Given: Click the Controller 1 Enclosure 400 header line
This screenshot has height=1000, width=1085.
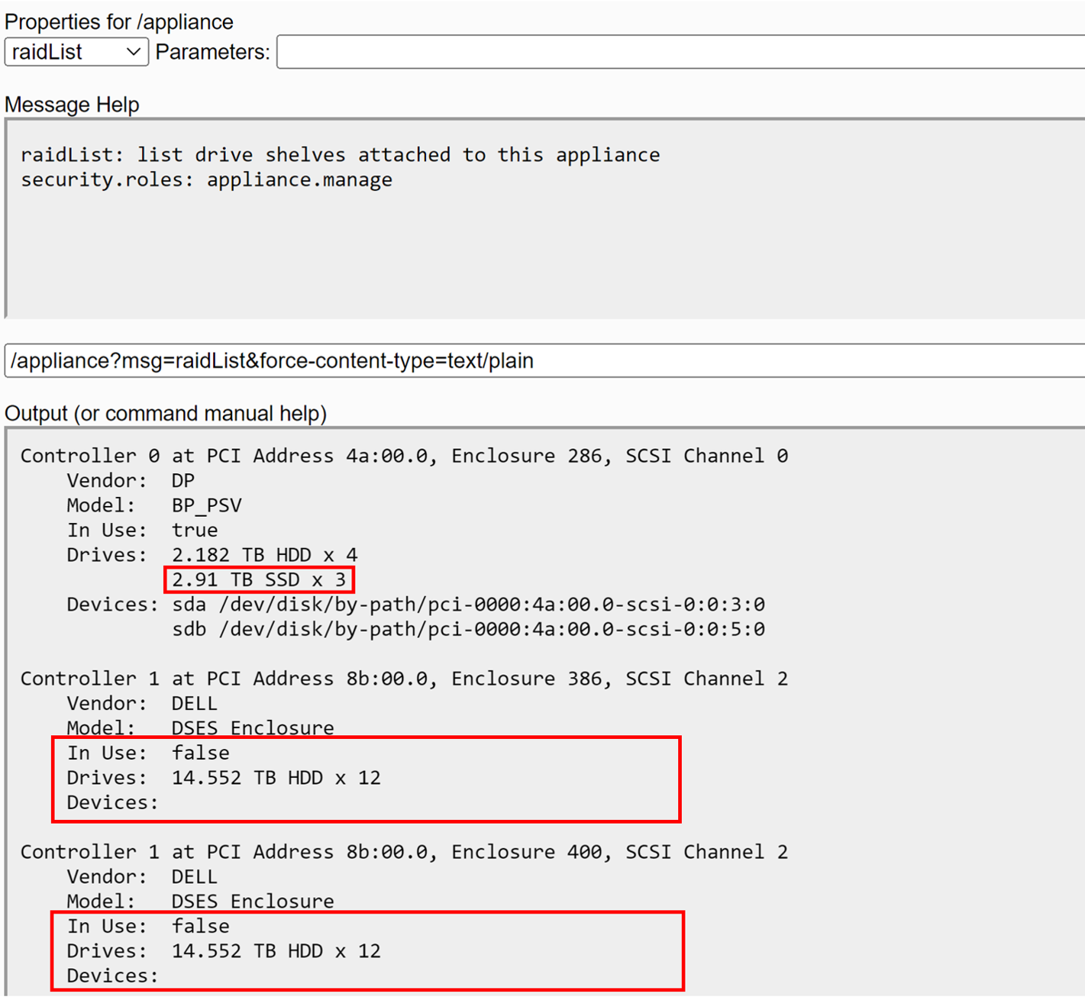Looking at the screenshot, I should click(404, 852).
